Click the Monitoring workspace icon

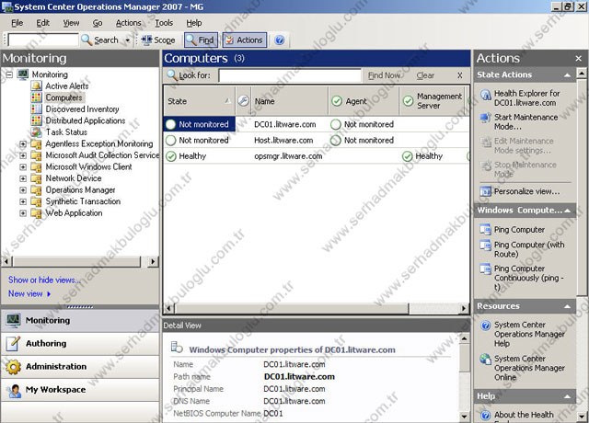(13, 320)
